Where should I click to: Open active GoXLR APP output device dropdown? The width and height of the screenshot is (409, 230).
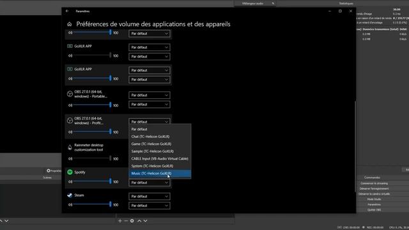pos(150,70)
